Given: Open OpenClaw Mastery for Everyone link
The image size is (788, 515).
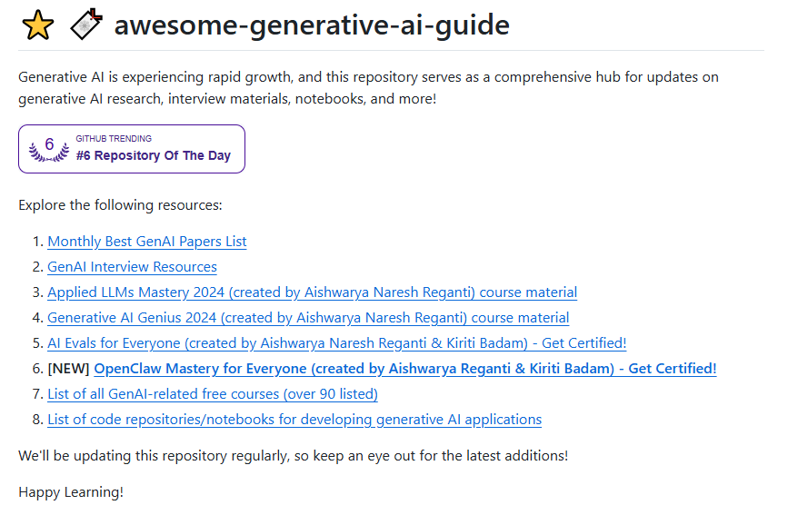Looking at the screenshot, I should pos(405,369).
